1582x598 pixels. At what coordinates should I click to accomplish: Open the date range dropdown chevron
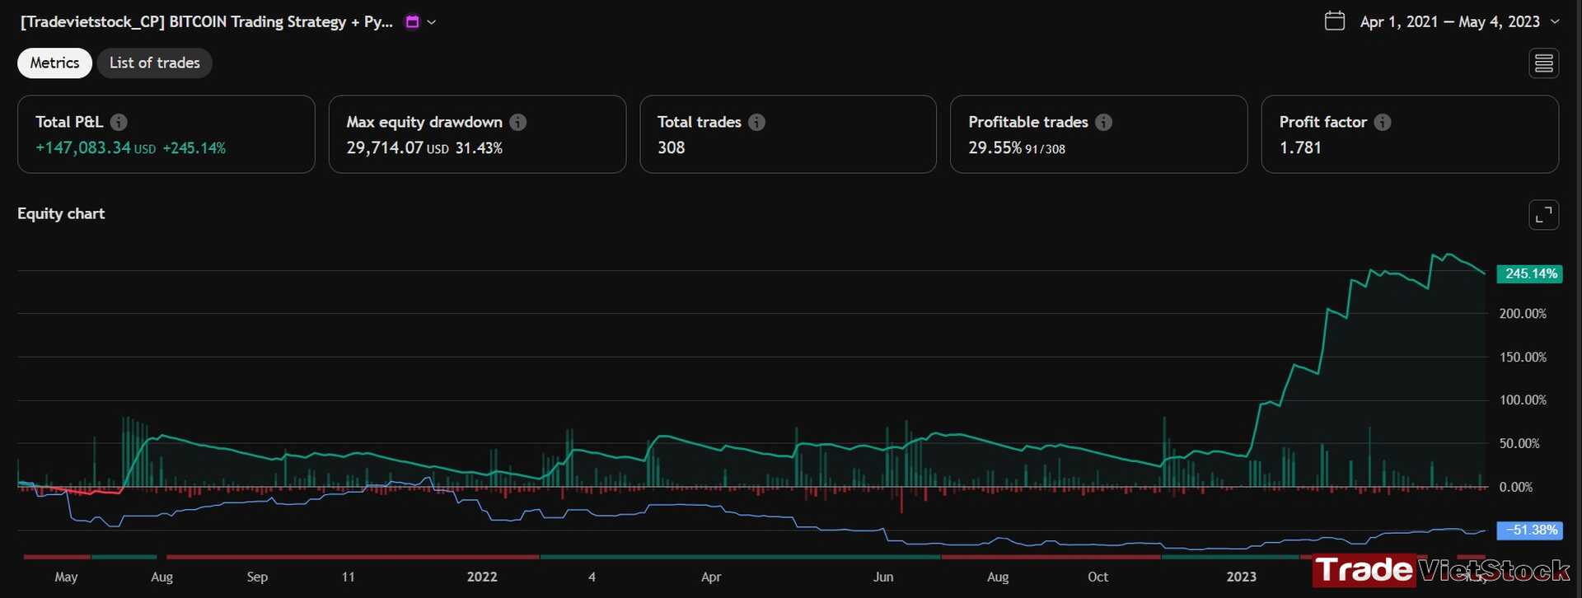(1555, 21)
